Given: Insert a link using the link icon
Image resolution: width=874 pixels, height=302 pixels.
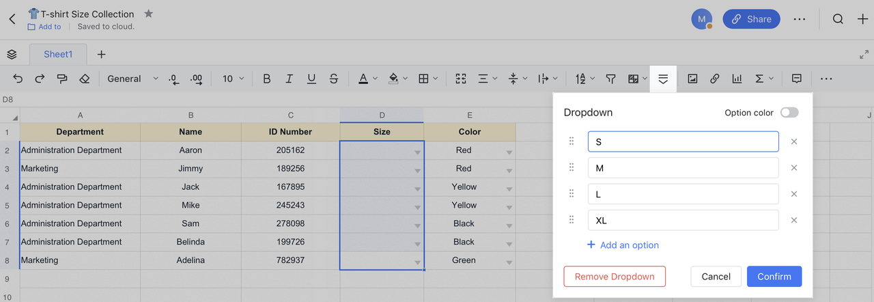Looking at the screenshot, I should click(x=714, y=79).
